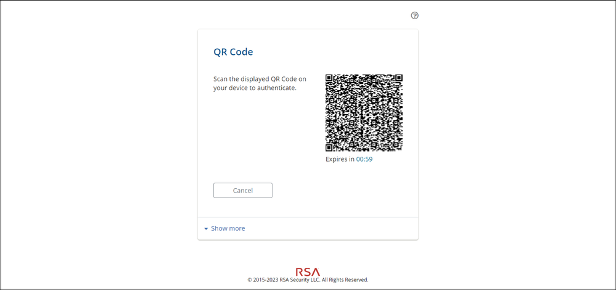Screen dimensions: 616x290
Task: Click the QR Code heading
Action: 233,52
